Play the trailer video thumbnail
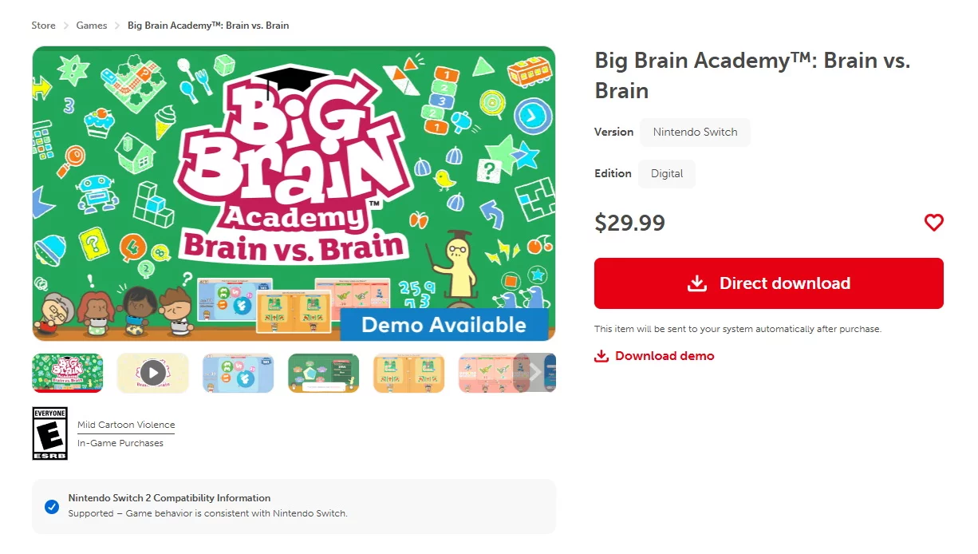978x554 pixels. [153, 373]
